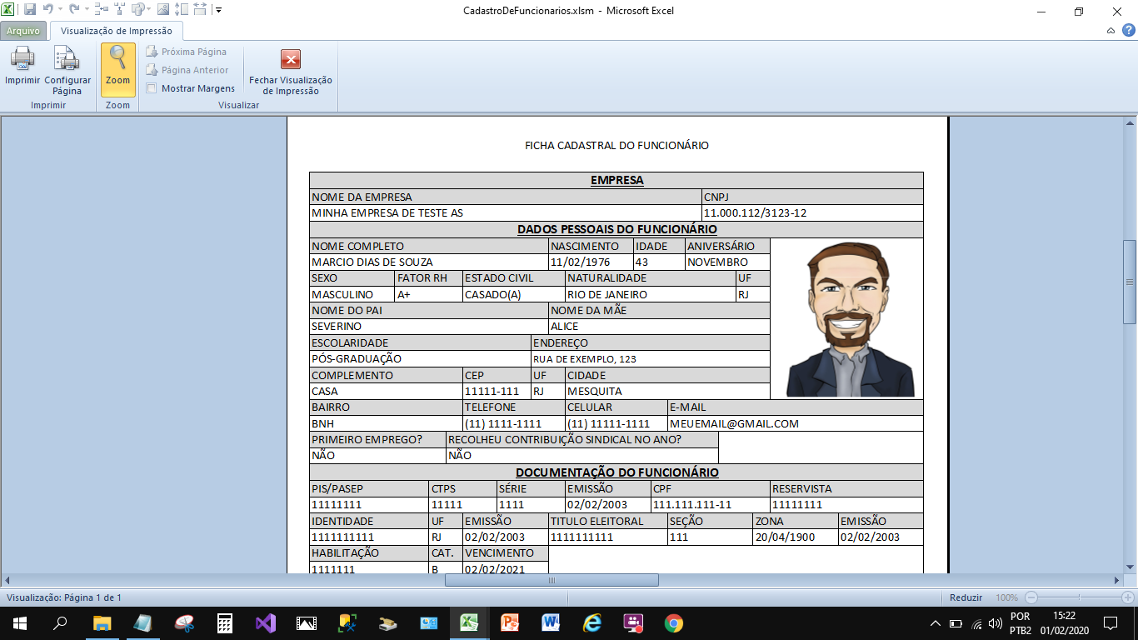Image resolution: width=1138 pixels, height=640 pixels.
Task: Open Configurar Página settings
Action: 67,70
